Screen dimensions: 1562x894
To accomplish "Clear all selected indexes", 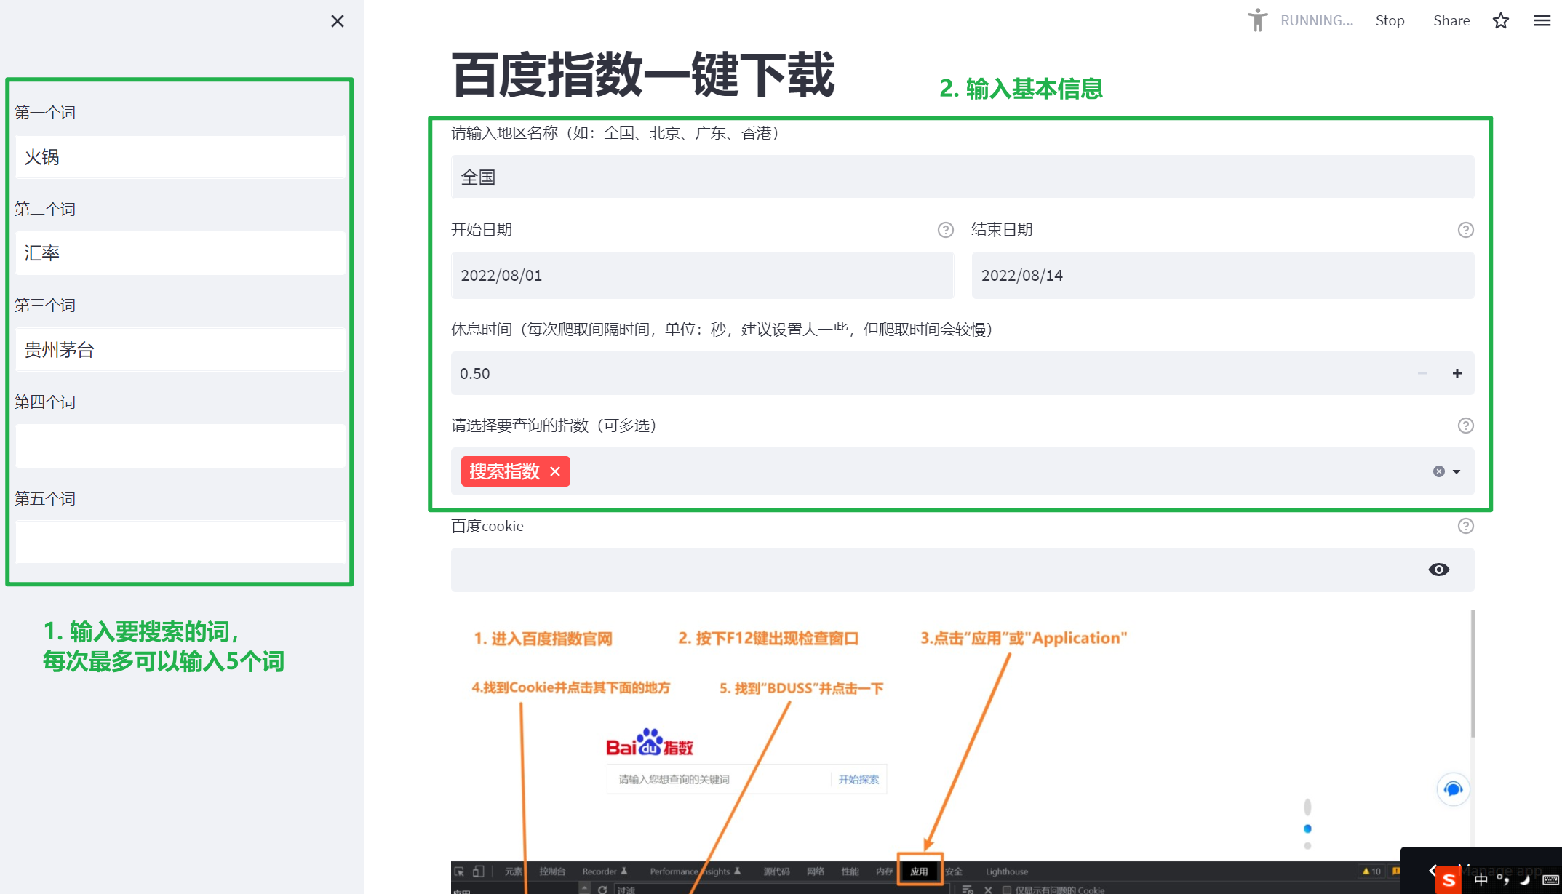I will [1438, 471].
